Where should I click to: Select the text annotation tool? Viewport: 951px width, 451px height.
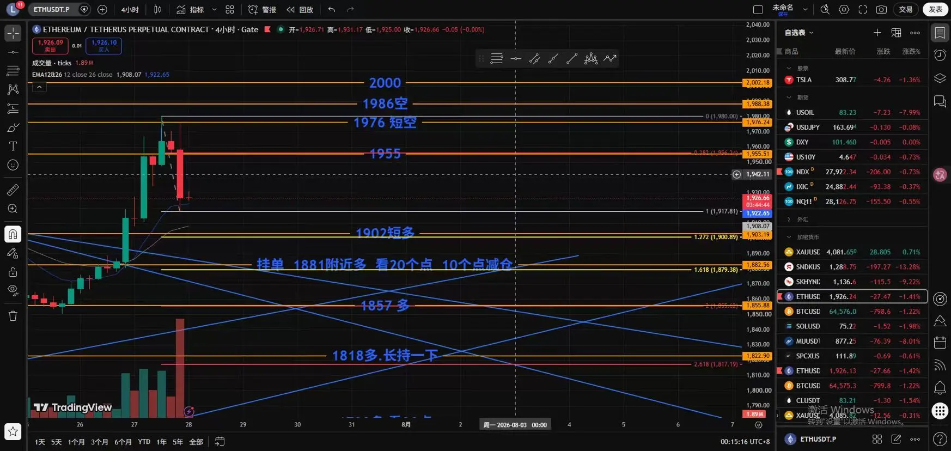click(x=13, y=146)
